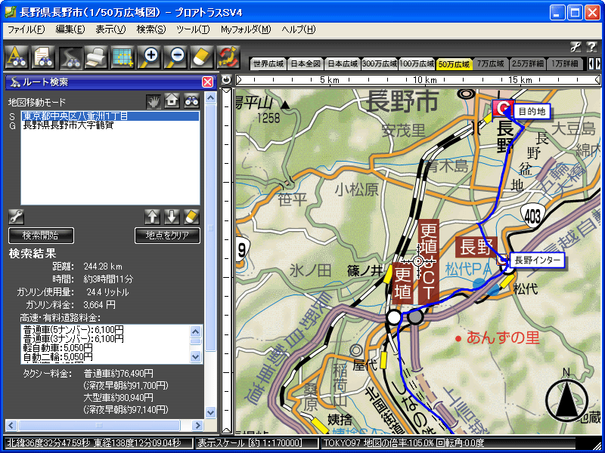This screenshot has width=605, height=453.
Task: Click route panel horizontal scrollbar left arrow
Action: (11, 425)
